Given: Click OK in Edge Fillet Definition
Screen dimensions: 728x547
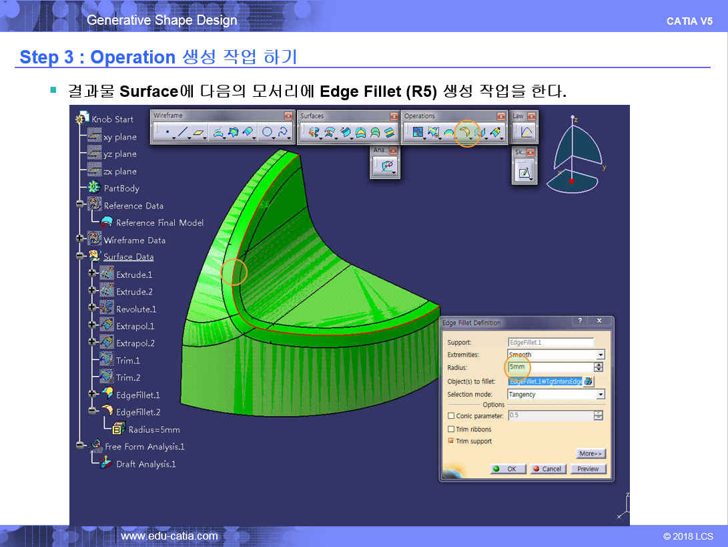Looking at the screenshot, I should pos(508,469).
